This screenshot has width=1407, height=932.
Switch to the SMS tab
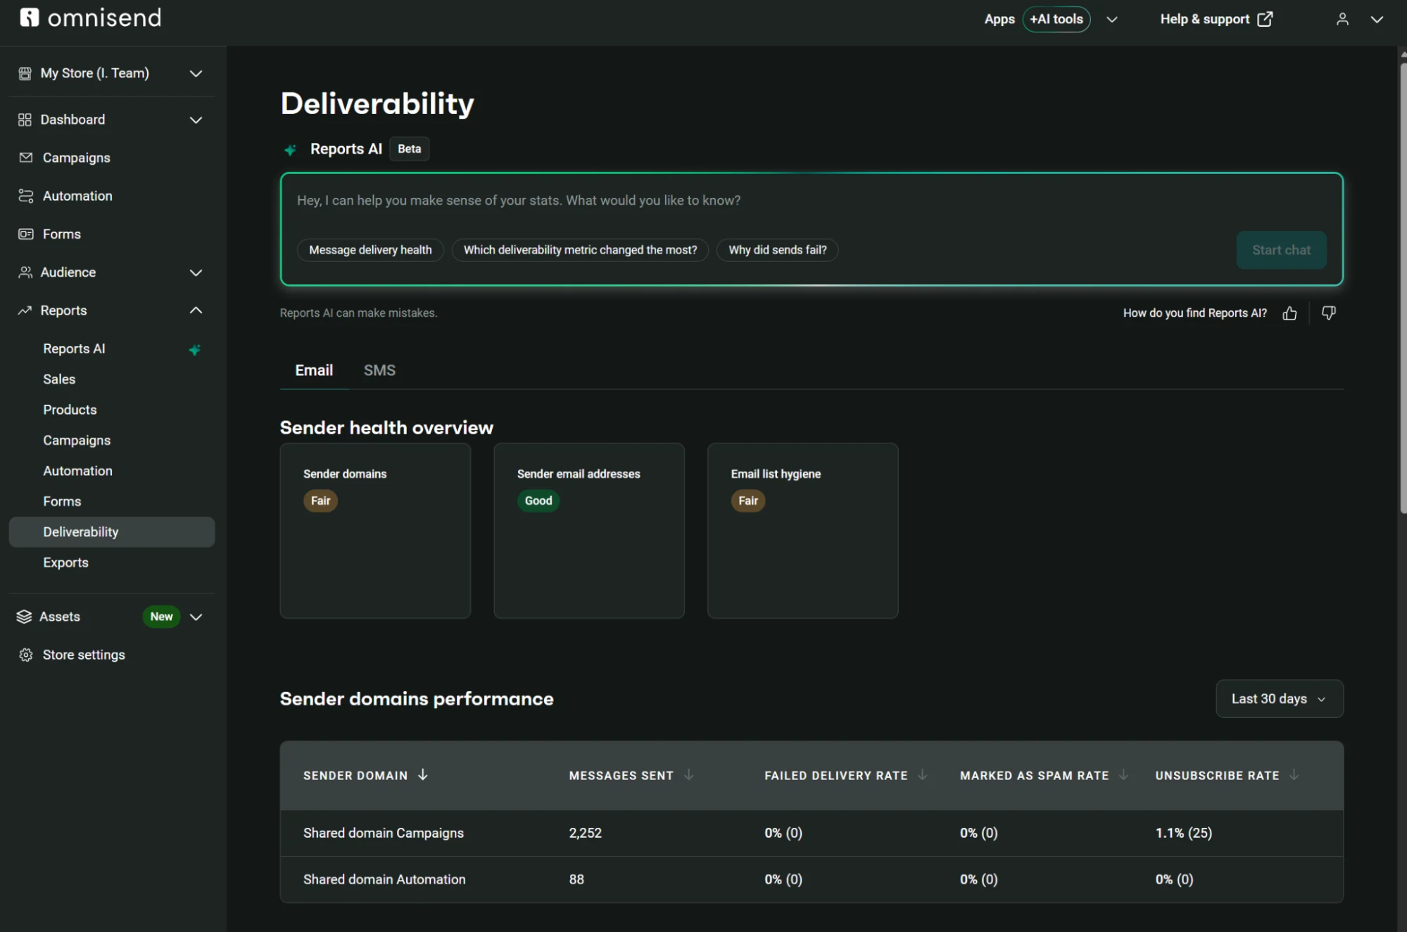(379, 370)
